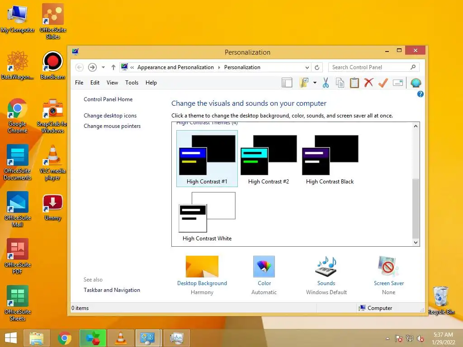This screenshot has height=347, width=463.
Task: Open Change desktop icons link
Action: pyautogui.click(x=110, y=116)
